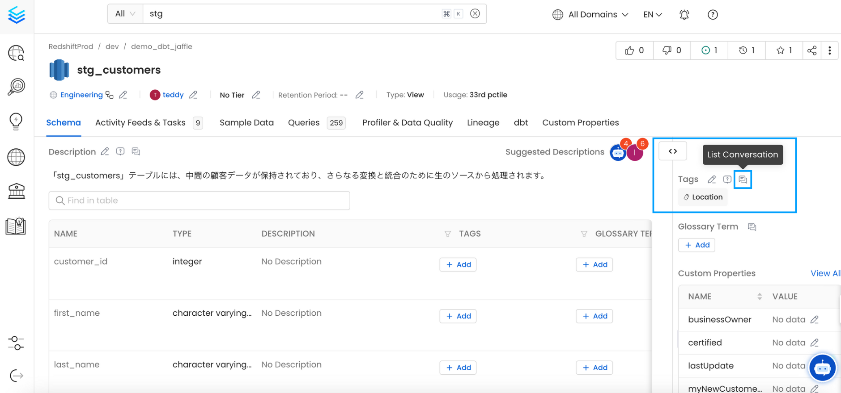The image size is (841, 393).
Task: Click the share icon in header
Action: point(811,50)
